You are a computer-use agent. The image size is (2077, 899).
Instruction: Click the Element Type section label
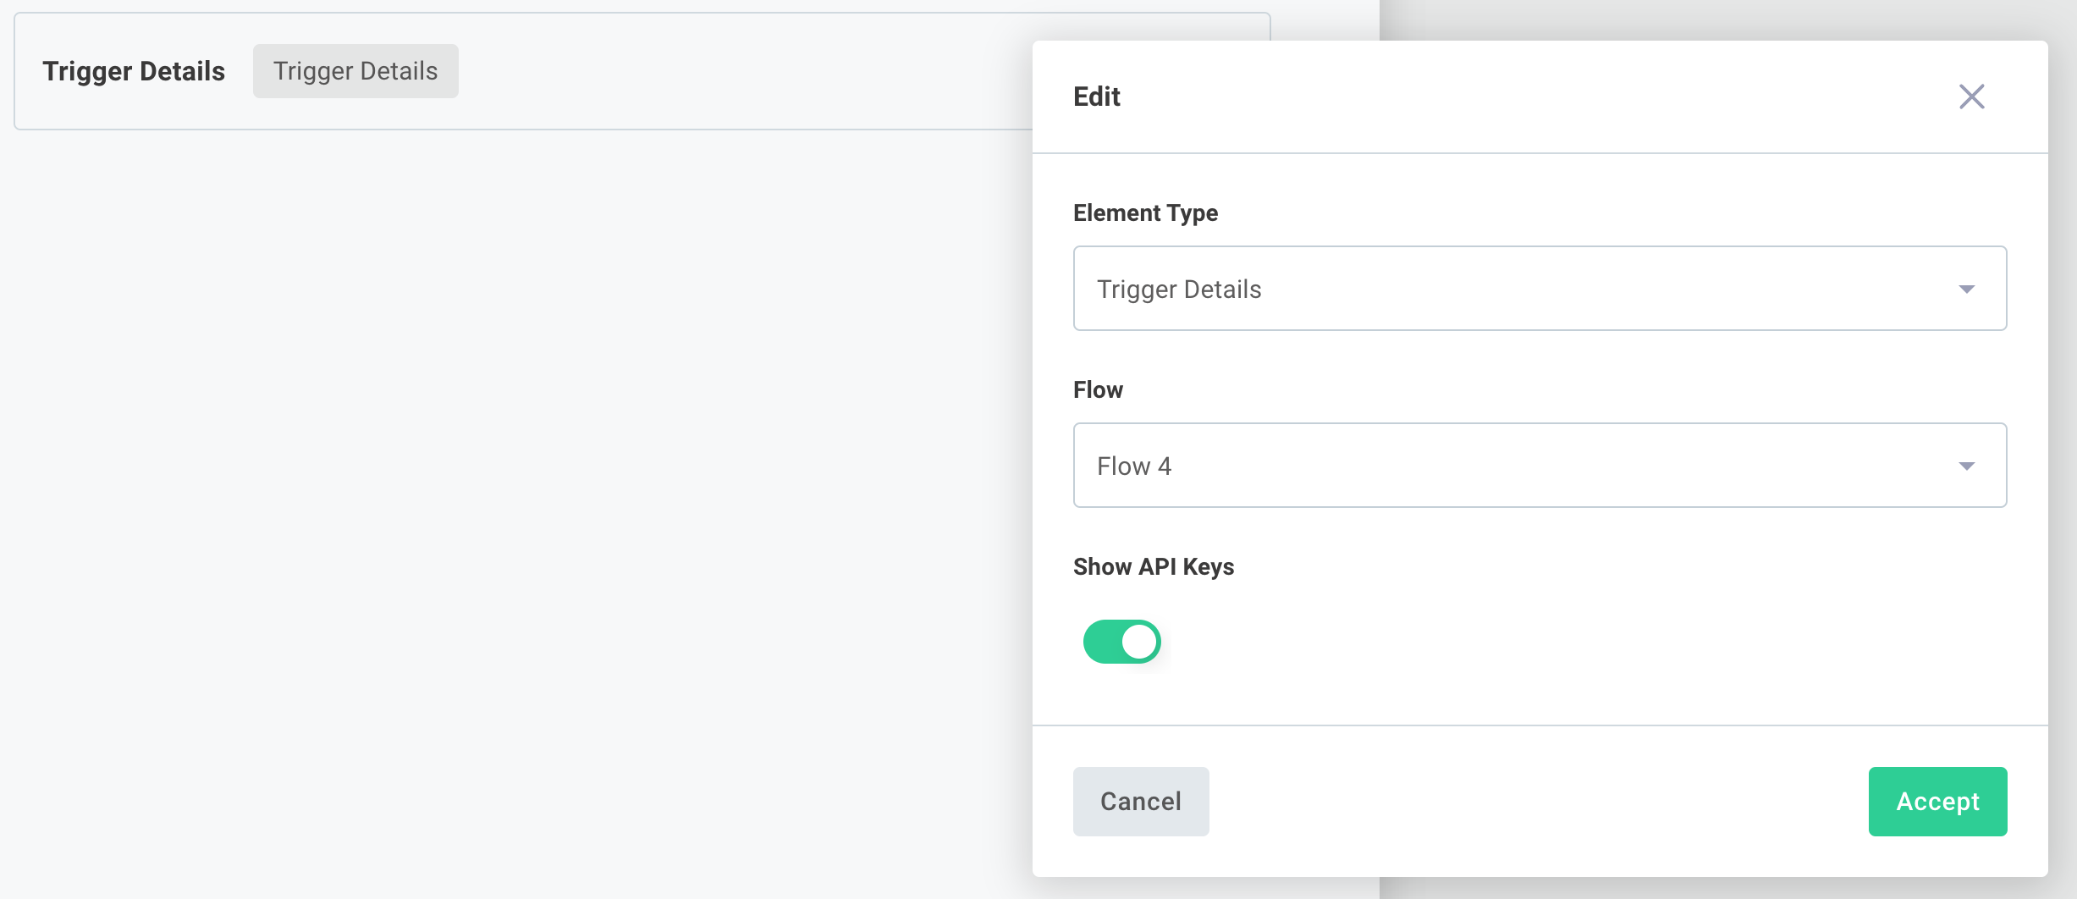1145,212
